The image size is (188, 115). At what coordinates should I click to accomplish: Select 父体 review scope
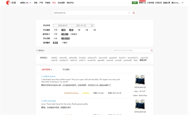pyautogui.click(x=55, y=38)
